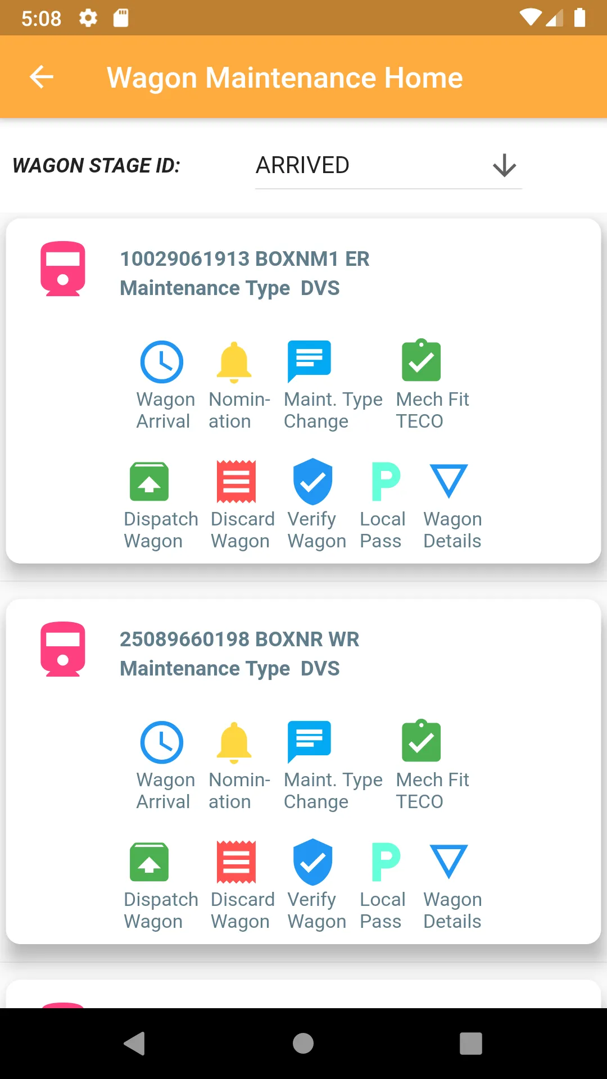Image resolution: width=607 pixels, height=1079 pixels.
Task: Tap Verify Wagon shield icon for 25089660198
Action: coord(312,862)
